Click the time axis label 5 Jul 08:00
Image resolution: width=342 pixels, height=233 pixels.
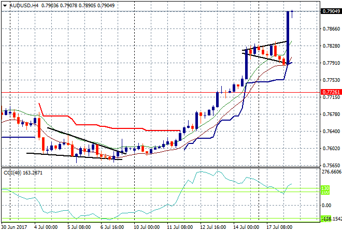point(79,227)
